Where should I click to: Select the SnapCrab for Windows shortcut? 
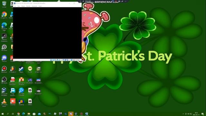[21, 81]
